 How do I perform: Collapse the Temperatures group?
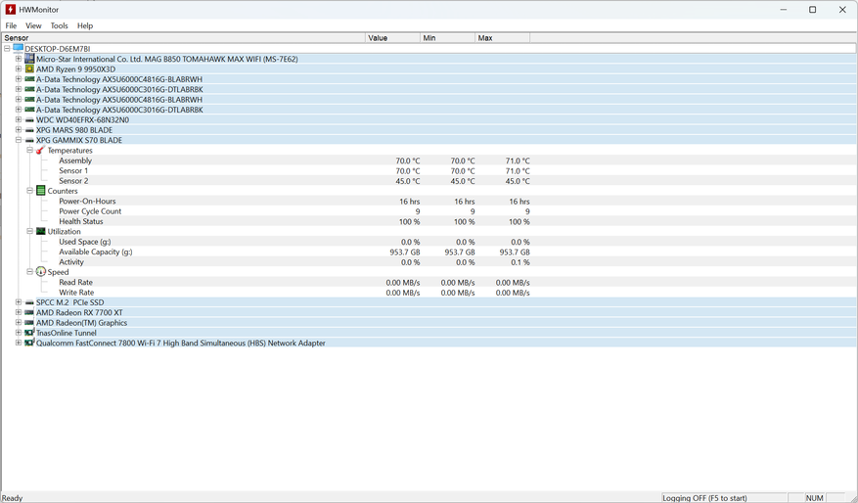click(29, 150)
